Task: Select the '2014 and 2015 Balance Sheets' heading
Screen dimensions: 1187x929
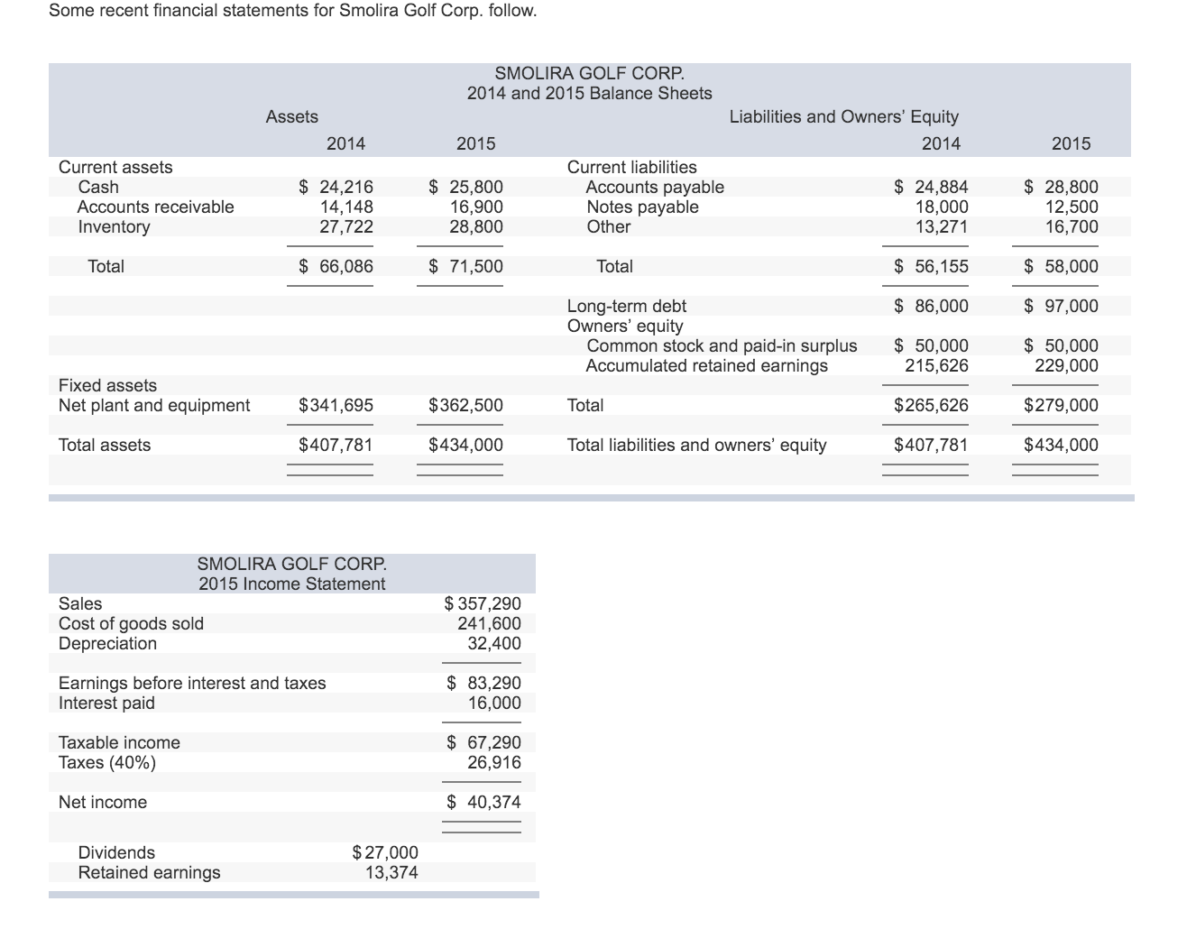Action: (x=589, y=93)
